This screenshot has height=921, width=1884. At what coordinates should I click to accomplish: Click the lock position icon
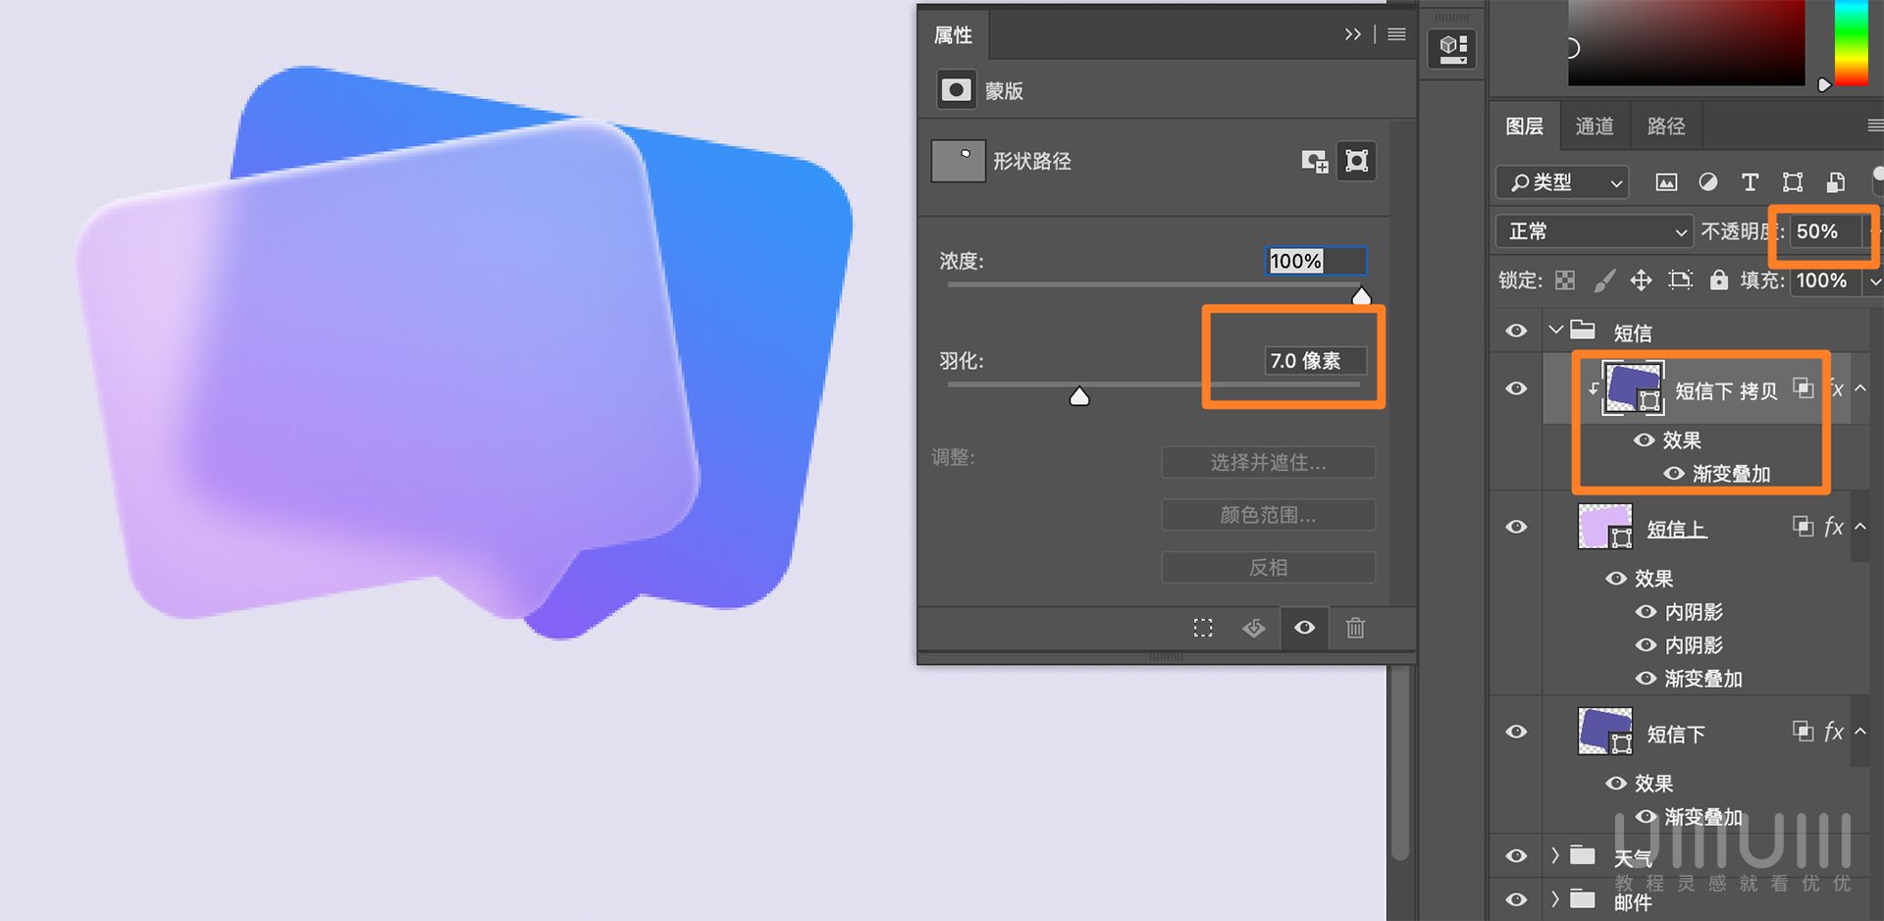pyautogui.click(x=1641, y=281)
